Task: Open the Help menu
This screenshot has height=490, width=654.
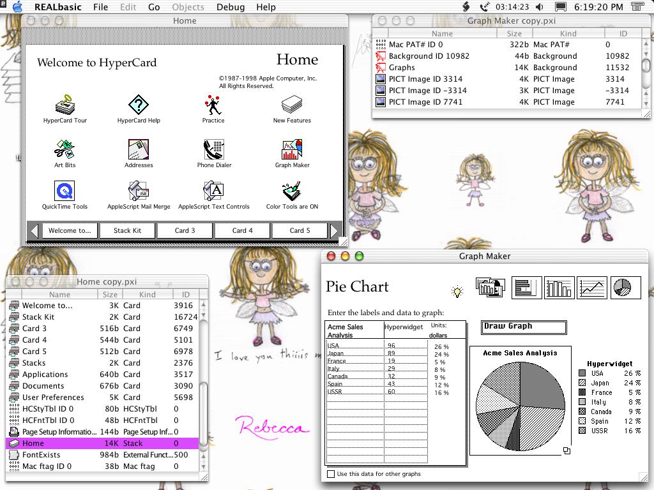Action: click(x=266, y=7)
